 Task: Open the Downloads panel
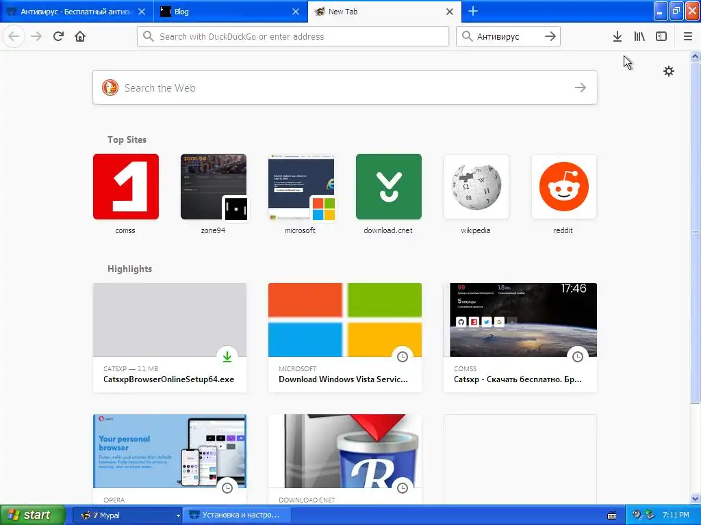(617, 36)
